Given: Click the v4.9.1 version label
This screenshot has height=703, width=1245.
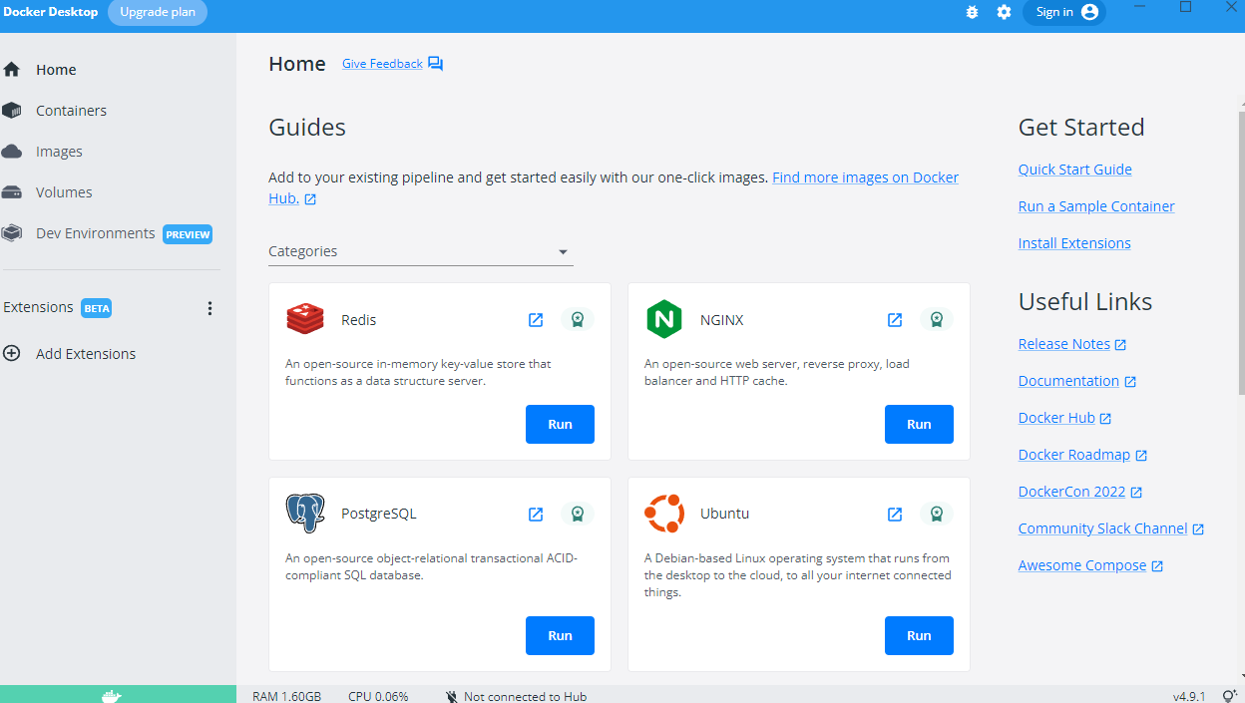Looking at the screenshot, I should point(1189,696).
